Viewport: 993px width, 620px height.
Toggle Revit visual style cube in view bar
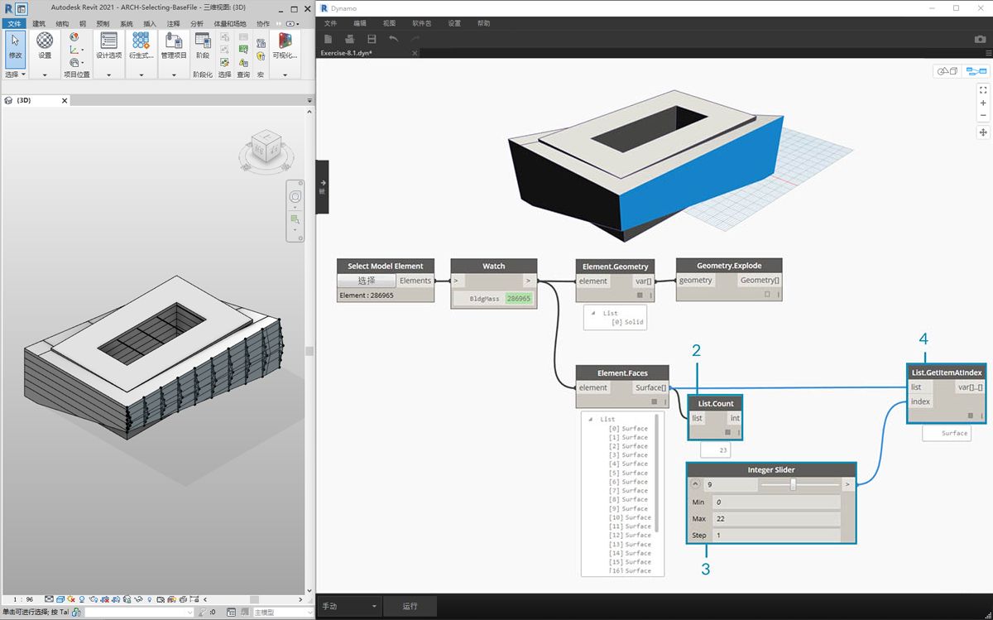click(62, 599)
